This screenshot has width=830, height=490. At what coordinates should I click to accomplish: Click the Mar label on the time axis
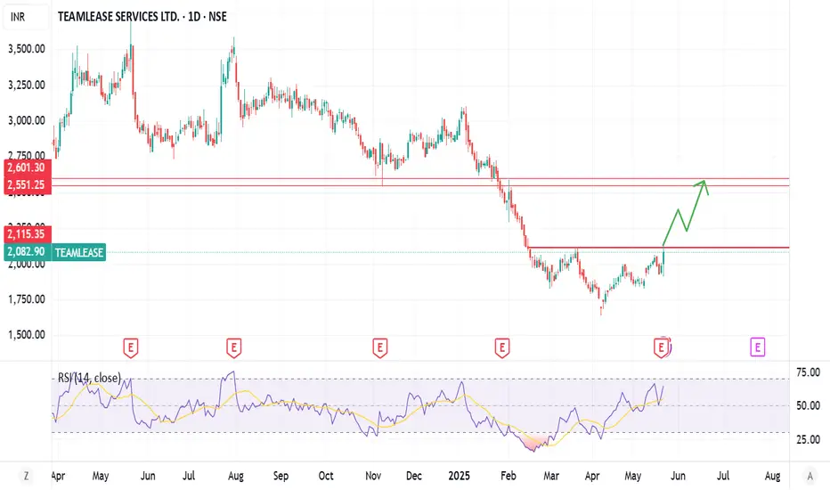[x=551, y=476]
